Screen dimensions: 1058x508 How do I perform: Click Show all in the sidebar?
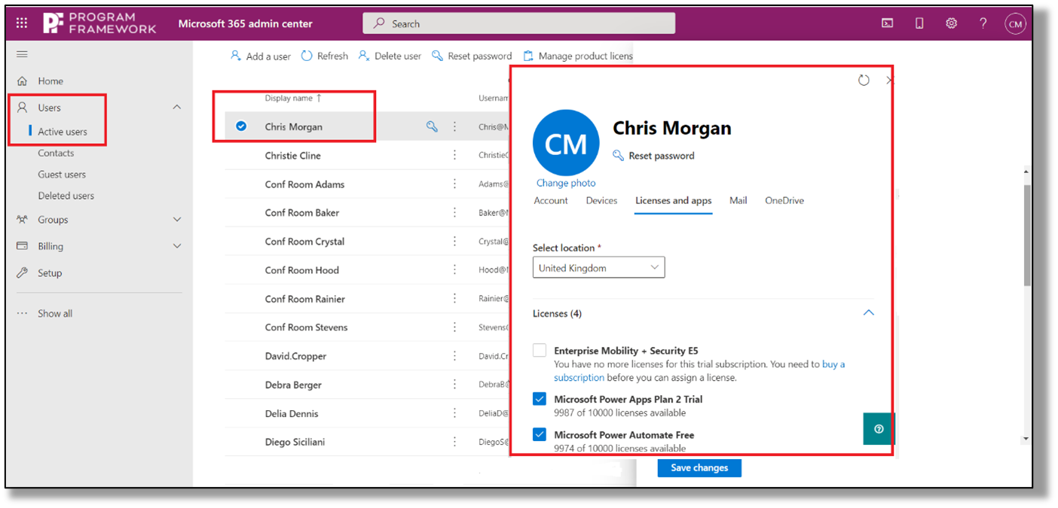pyautogui.click(x=55, y=314)
